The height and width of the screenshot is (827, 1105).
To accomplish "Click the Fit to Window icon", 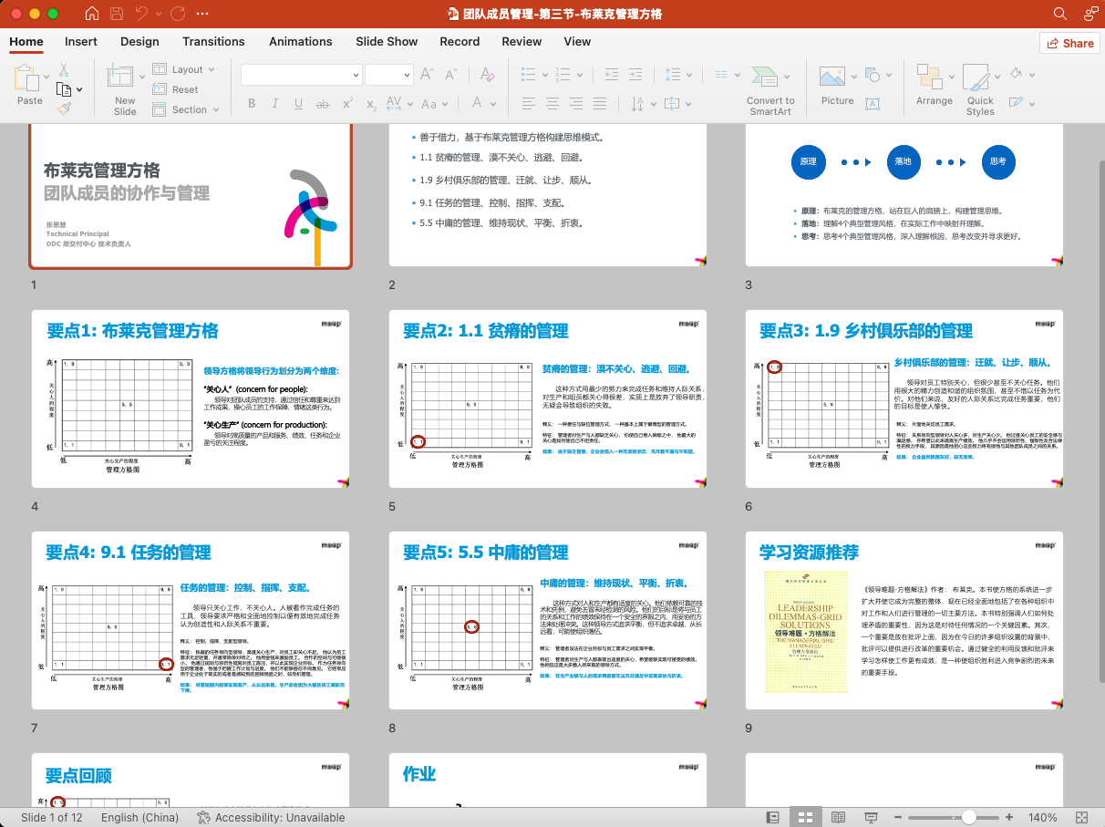I will coord(1082,817).
